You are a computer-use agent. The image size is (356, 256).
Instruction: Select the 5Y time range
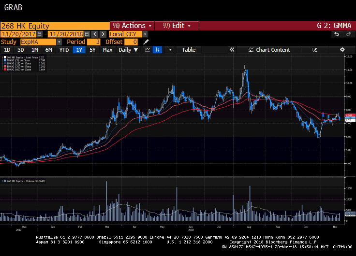point(92,50)
